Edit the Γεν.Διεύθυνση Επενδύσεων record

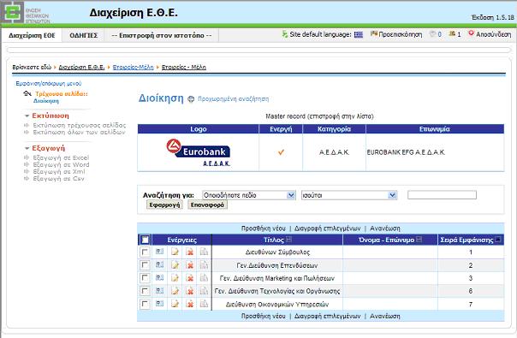(x=175, y=264)
